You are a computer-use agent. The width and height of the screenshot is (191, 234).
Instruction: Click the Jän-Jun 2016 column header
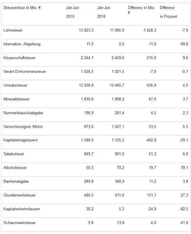pos(103,12)
